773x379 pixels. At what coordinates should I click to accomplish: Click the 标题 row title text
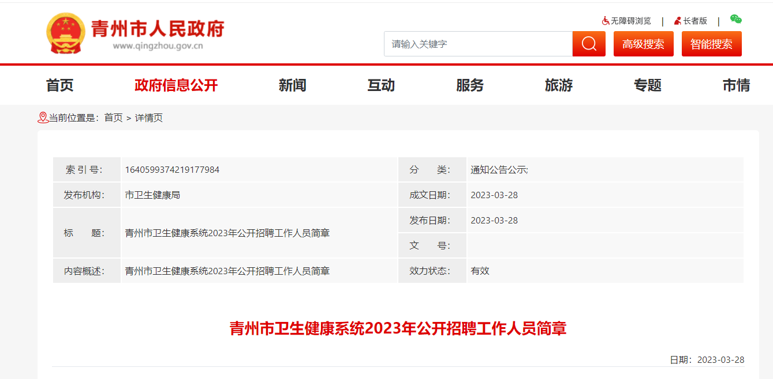(x=227, y=233)
